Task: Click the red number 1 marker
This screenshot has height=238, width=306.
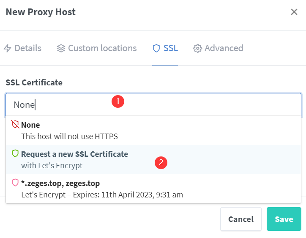Action: click(117, 101)
